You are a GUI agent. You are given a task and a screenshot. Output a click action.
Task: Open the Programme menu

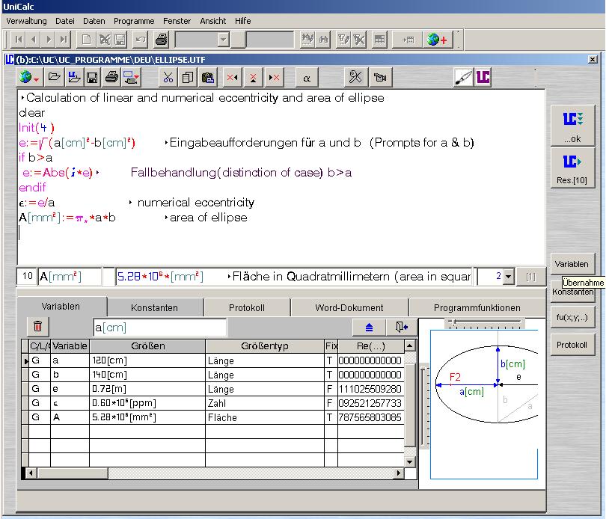[134, 21]
